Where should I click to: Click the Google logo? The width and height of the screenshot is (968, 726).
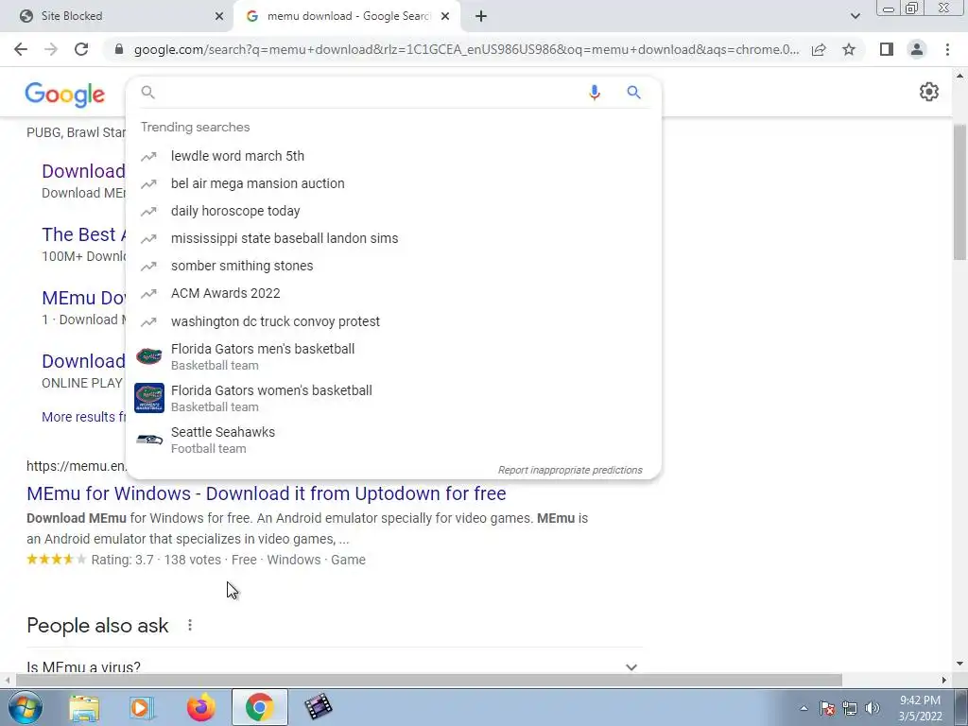[65, 95]
